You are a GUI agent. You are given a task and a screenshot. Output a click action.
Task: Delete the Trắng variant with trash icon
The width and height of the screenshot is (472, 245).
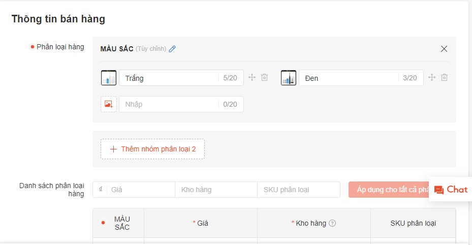[264, 77]
